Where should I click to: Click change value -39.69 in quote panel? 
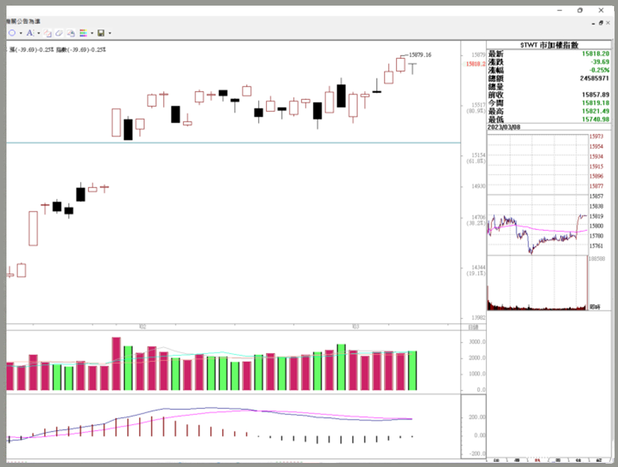(x=600, y=62)
